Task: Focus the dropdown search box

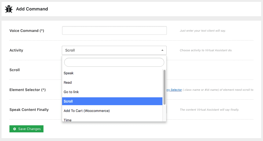Action: [114, 62]
